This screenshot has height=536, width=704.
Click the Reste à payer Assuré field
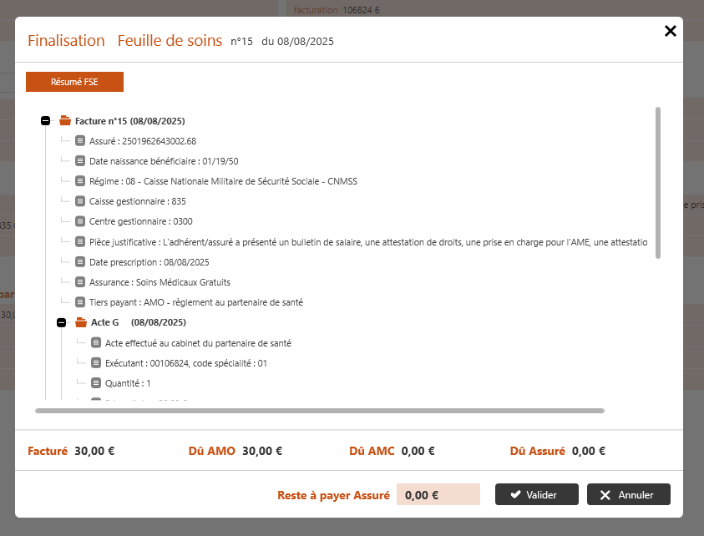tap(438, 494)
